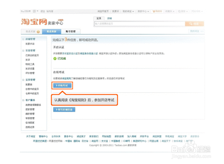Open the 网站导航 dropdown
The width and height of the screenshot is (224, 164).
pyautogui.click(x=197, y=11)
